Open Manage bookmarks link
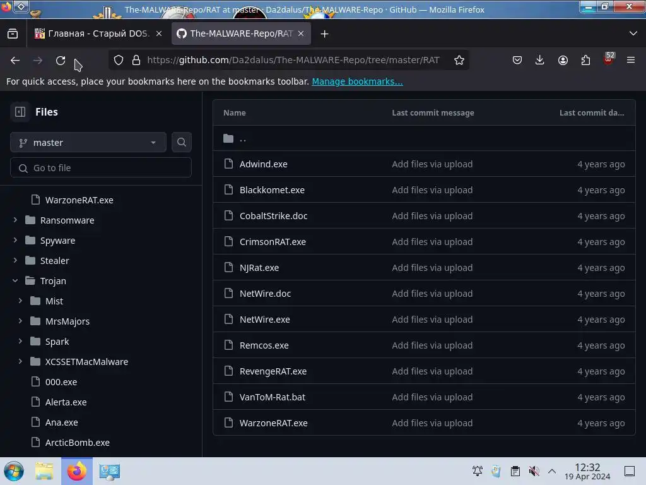 pyautogui.click(x=357, y=81)
